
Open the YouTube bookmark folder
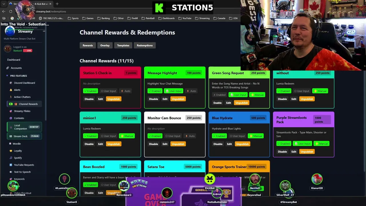tap(185, 18)
